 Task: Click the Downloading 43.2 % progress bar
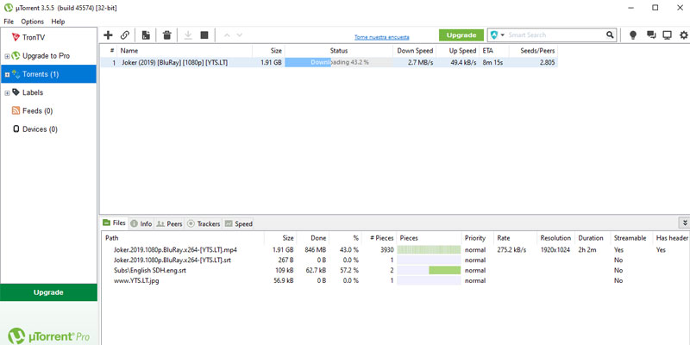coord(338,62)
